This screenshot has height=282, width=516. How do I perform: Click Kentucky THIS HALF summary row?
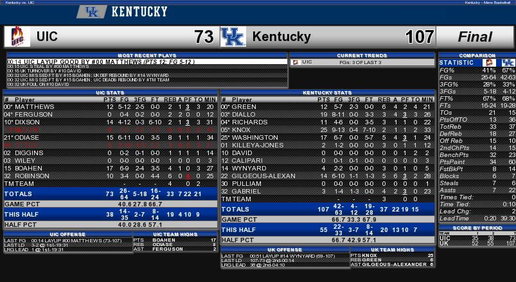(328, 230)
